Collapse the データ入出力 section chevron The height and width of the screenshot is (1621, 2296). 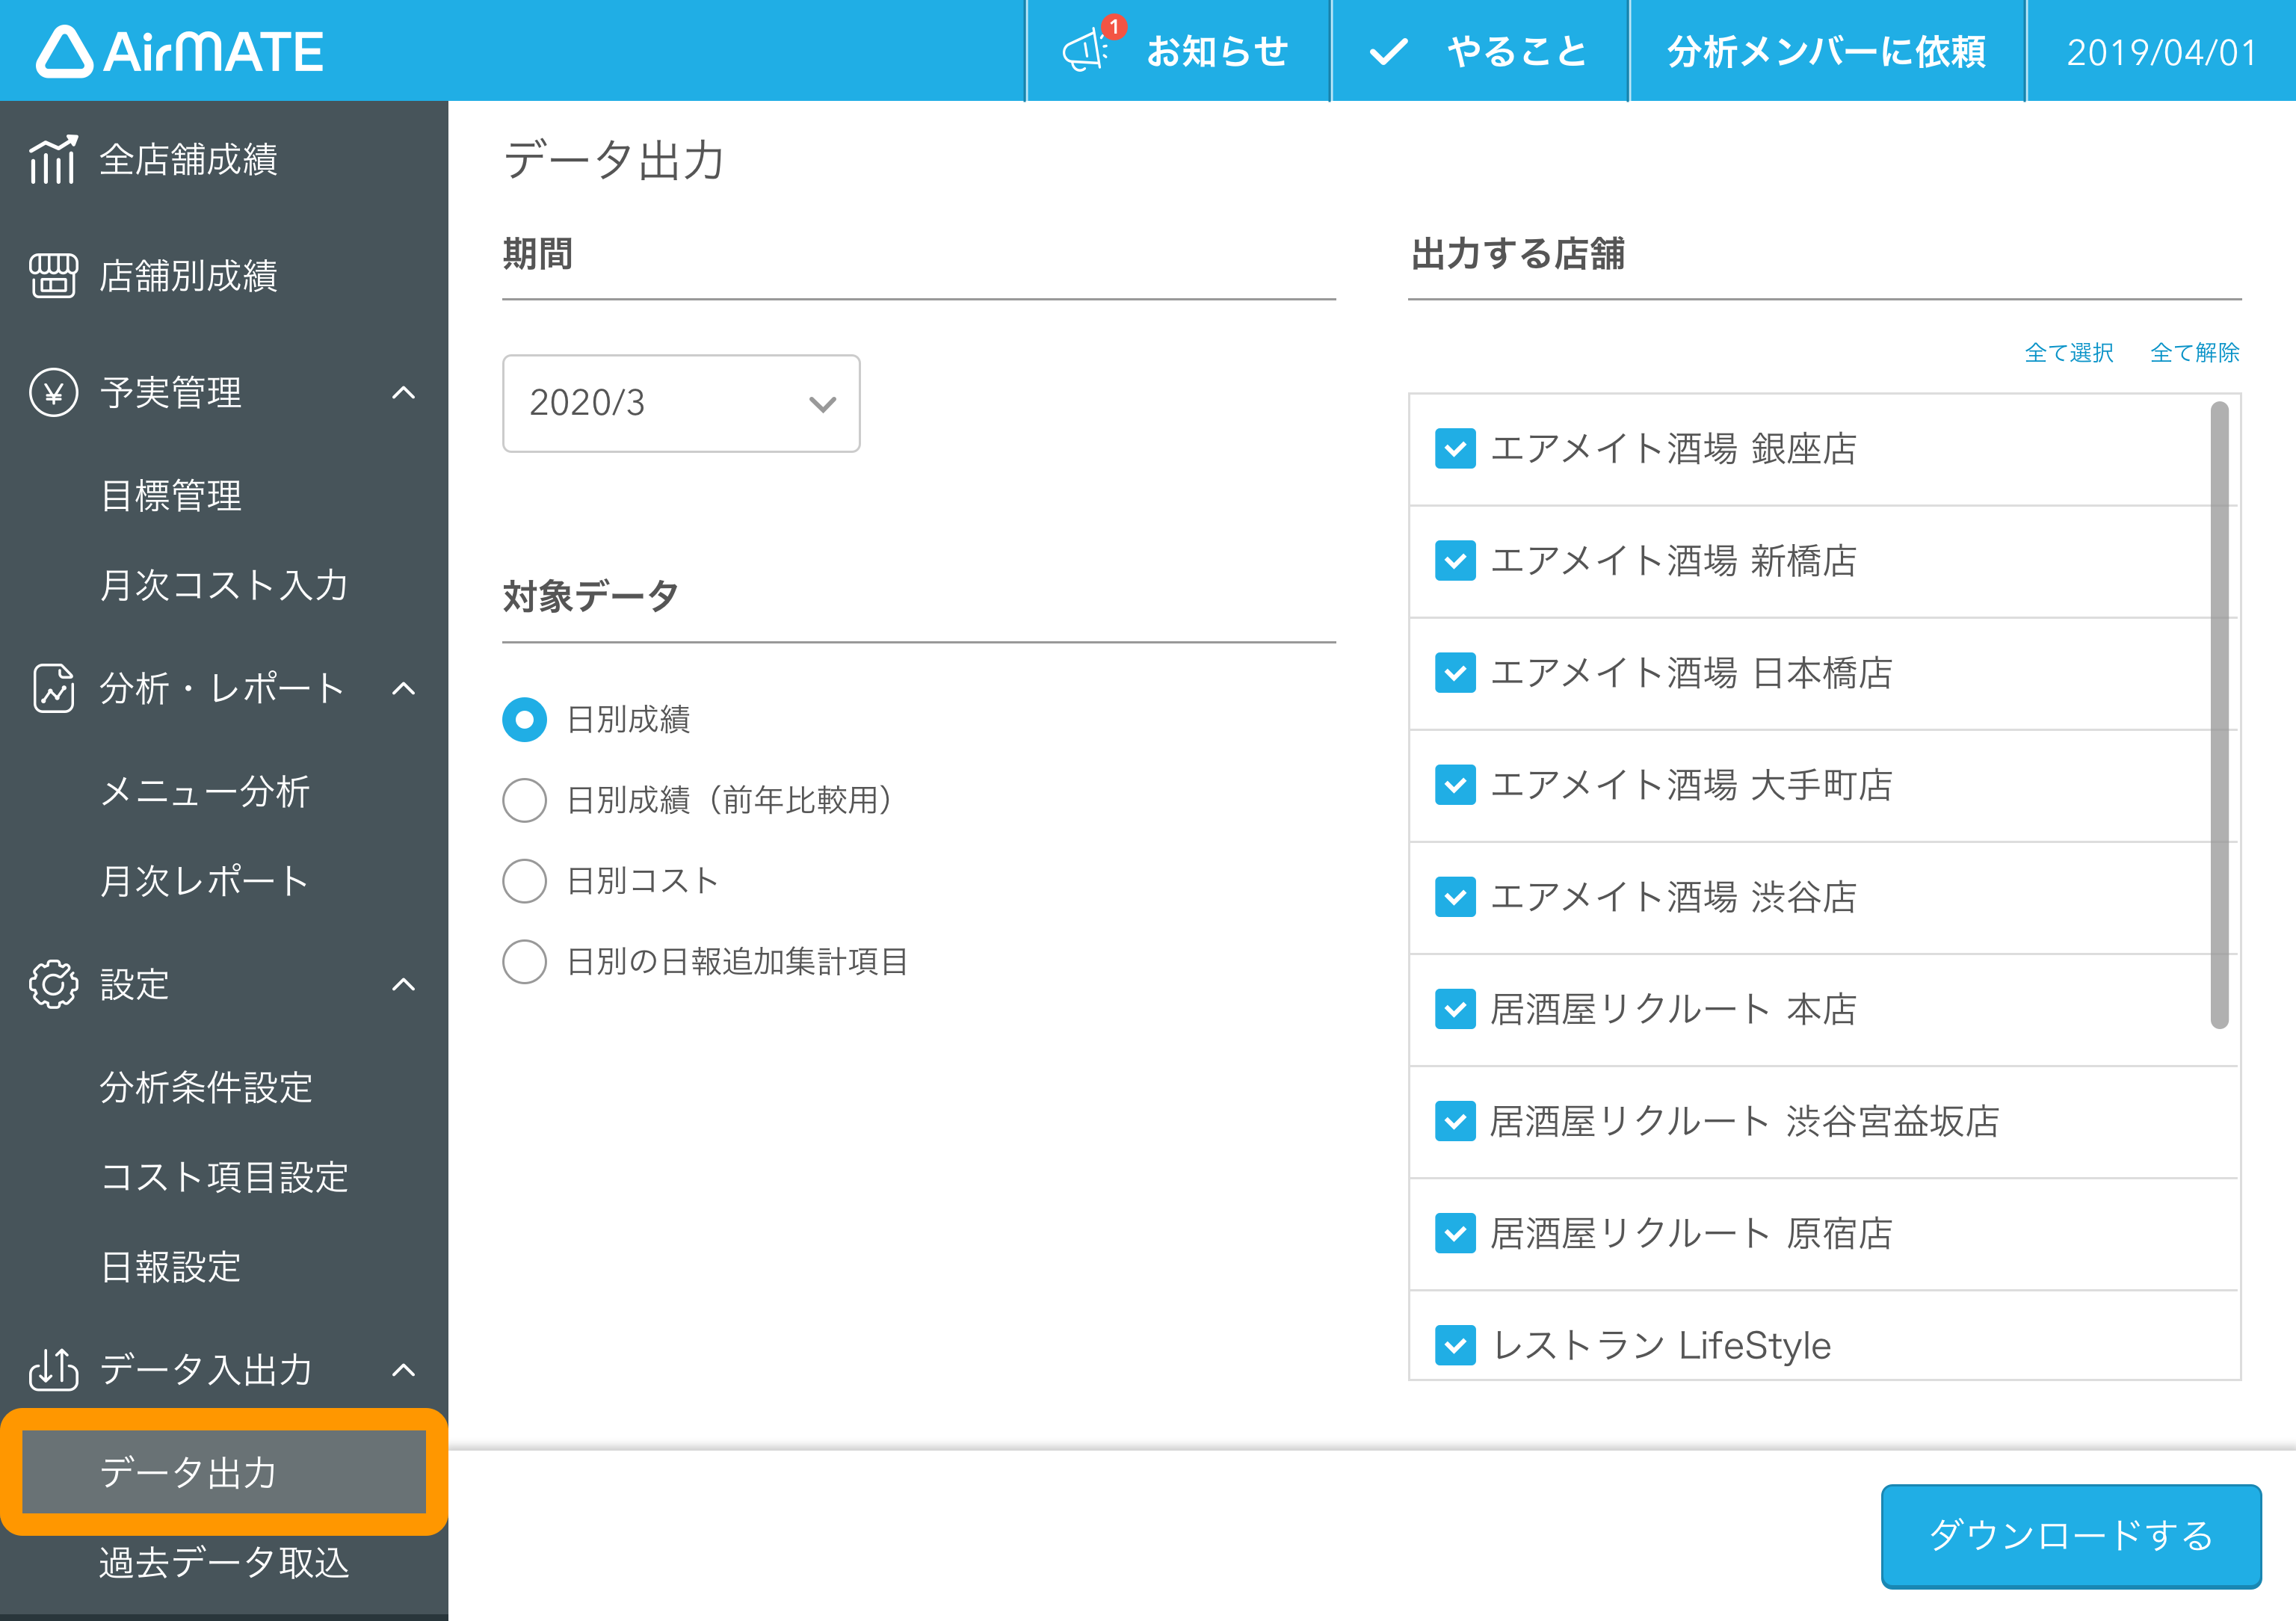pos(403,1369)
